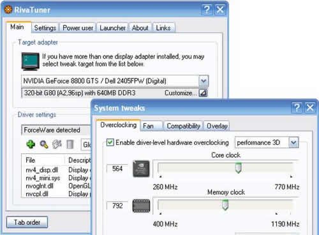319x235 pixels.
Task: Click the System tweaks help question mark button
Action: (297, 108)
